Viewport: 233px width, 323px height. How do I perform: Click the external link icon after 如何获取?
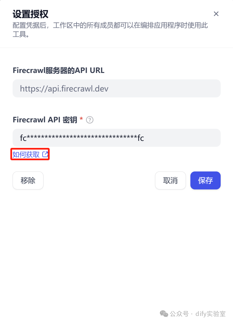(x=45, y=154)
